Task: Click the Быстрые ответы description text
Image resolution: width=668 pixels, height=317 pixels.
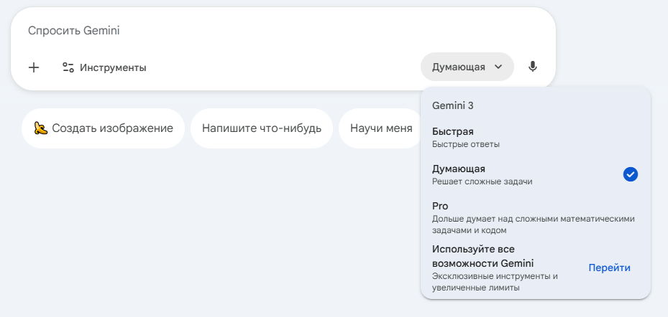Action: [x=465, y=144]
